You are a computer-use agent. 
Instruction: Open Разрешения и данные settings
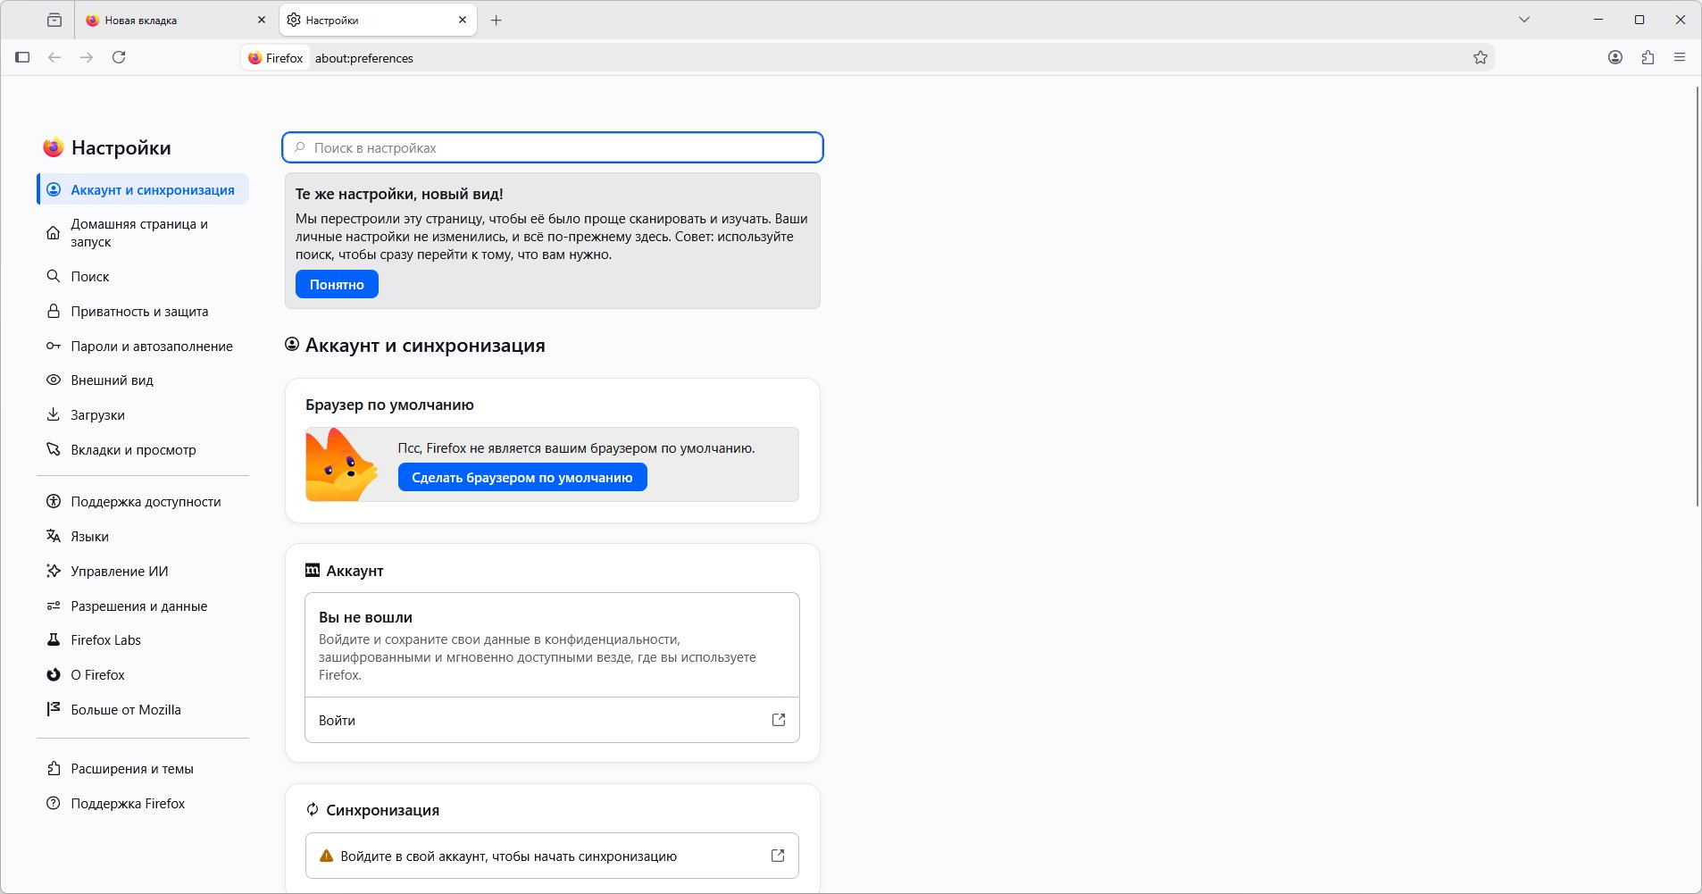(143, 606)
